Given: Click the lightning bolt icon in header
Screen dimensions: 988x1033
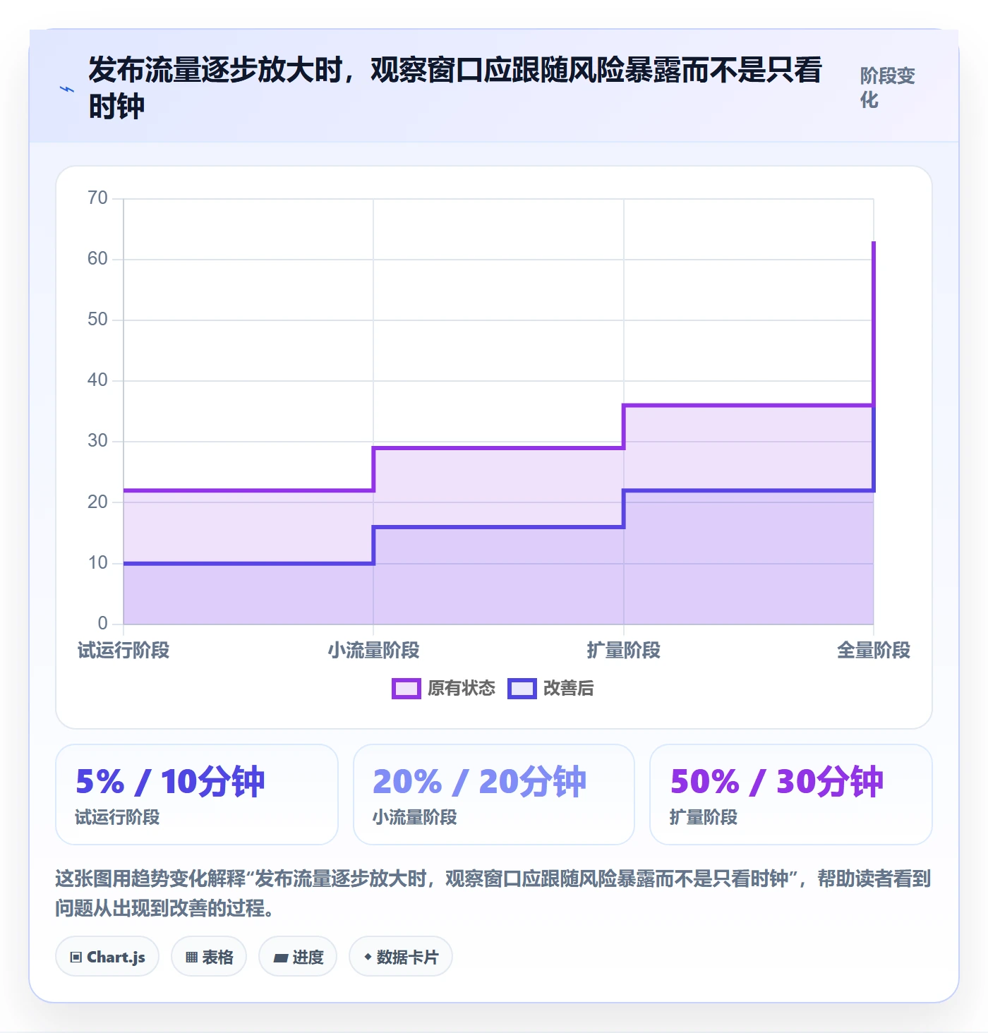Looking at the screenshot, I should (x=67, y=90).
